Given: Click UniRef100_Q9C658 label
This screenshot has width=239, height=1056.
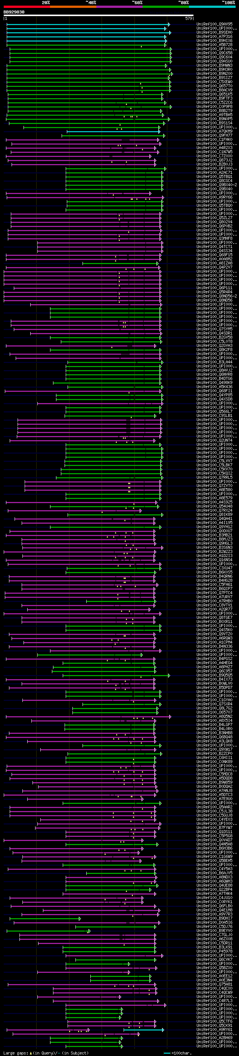Looking at the screenshot, I should [x=214, y=53].
